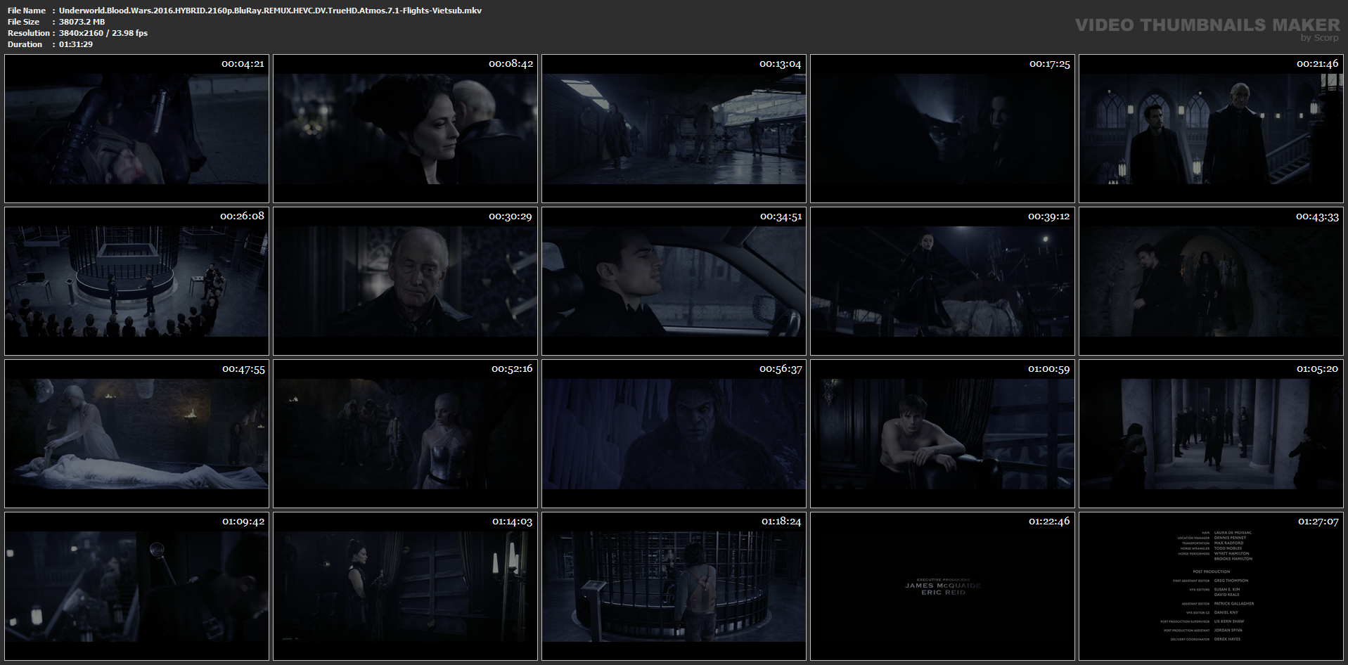This screenshot has width=1348, height=665.
Task: Click the Resolution label
Action: pyautogui.click(x=29, y=33)
